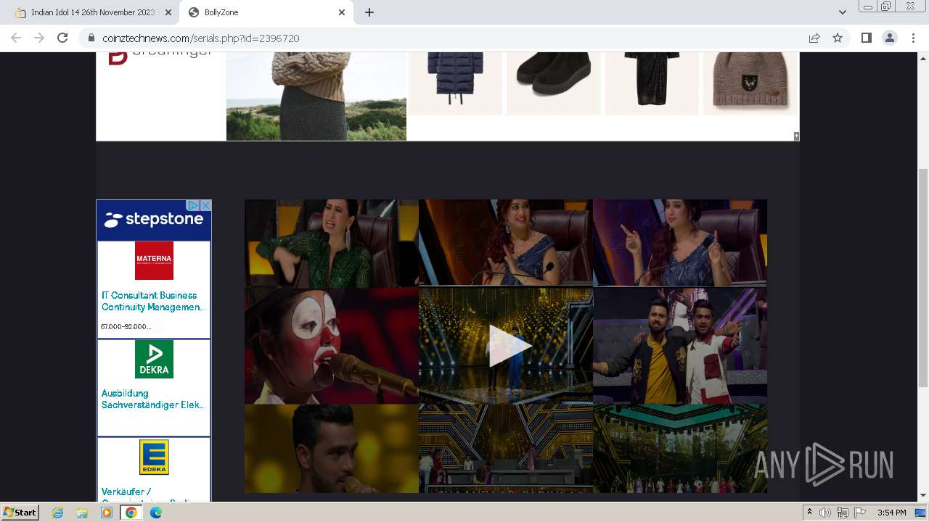Select the black platform shoes product
This screenshot has height=522, width=929.
[x=554, y=83]
